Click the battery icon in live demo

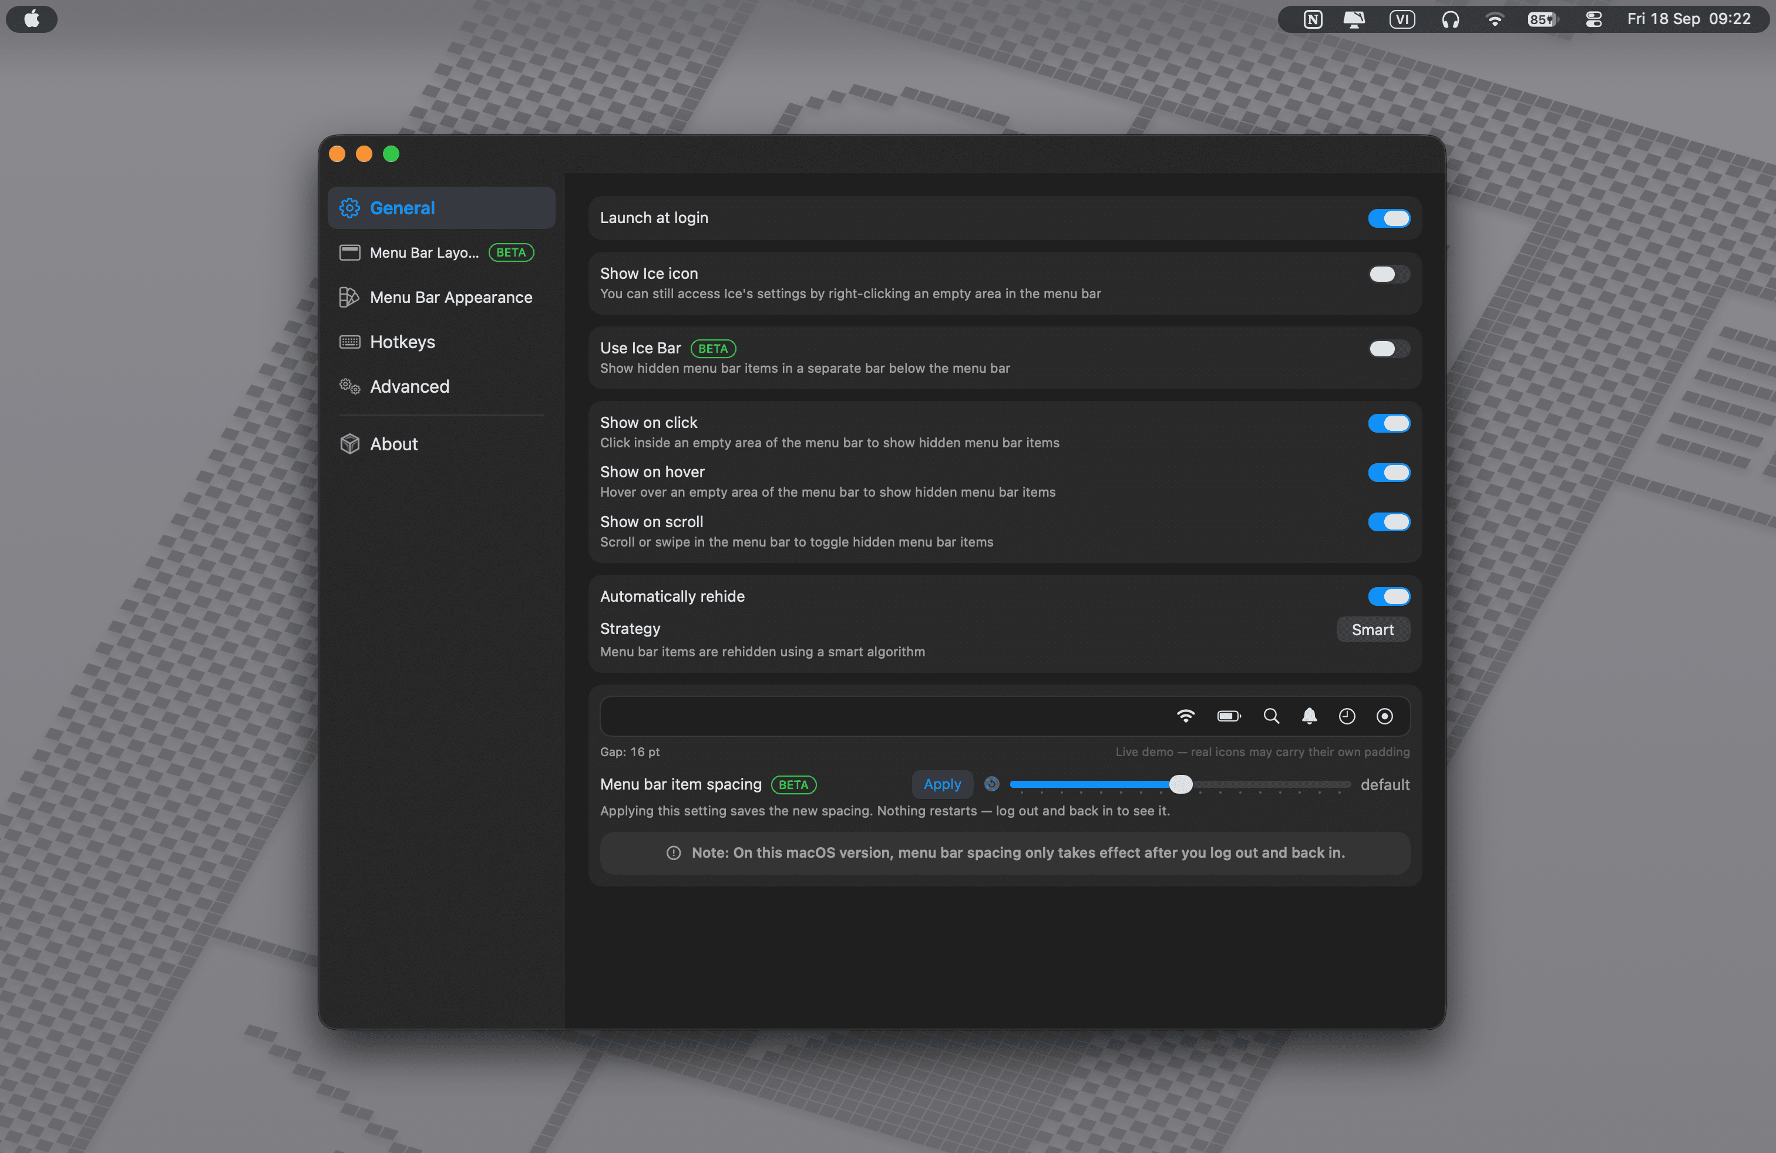[x=1228, y=716]
